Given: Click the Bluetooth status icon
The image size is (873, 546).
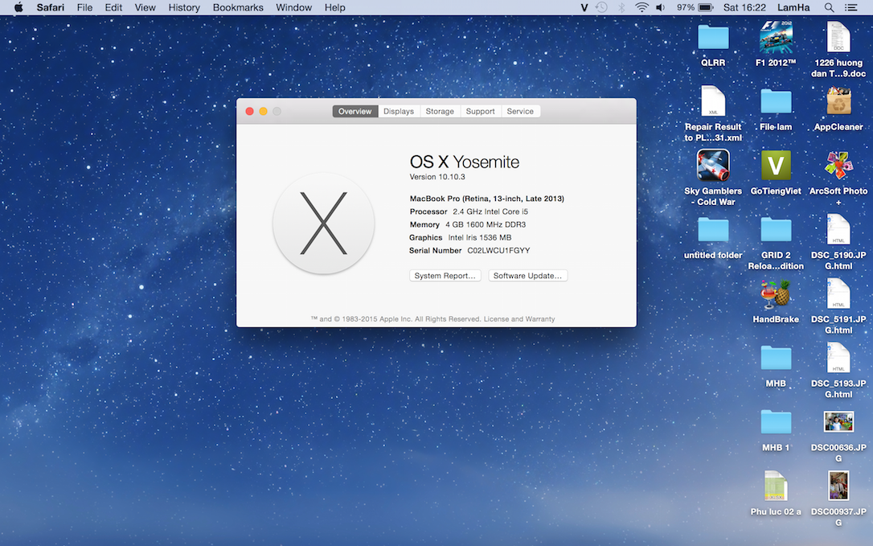Looking at the screenshot, I should (621, 7).
